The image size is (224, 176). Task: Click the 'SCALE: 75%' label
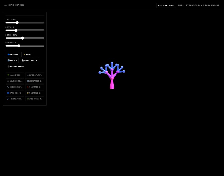pos(11,35)
